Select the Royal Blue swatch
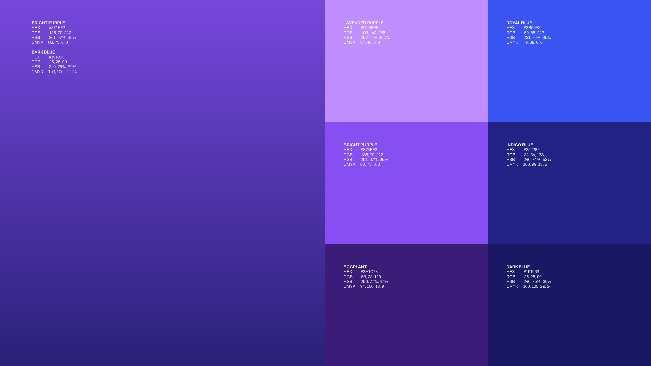Screen dimensions: 651x366 (x=570, y=81)
